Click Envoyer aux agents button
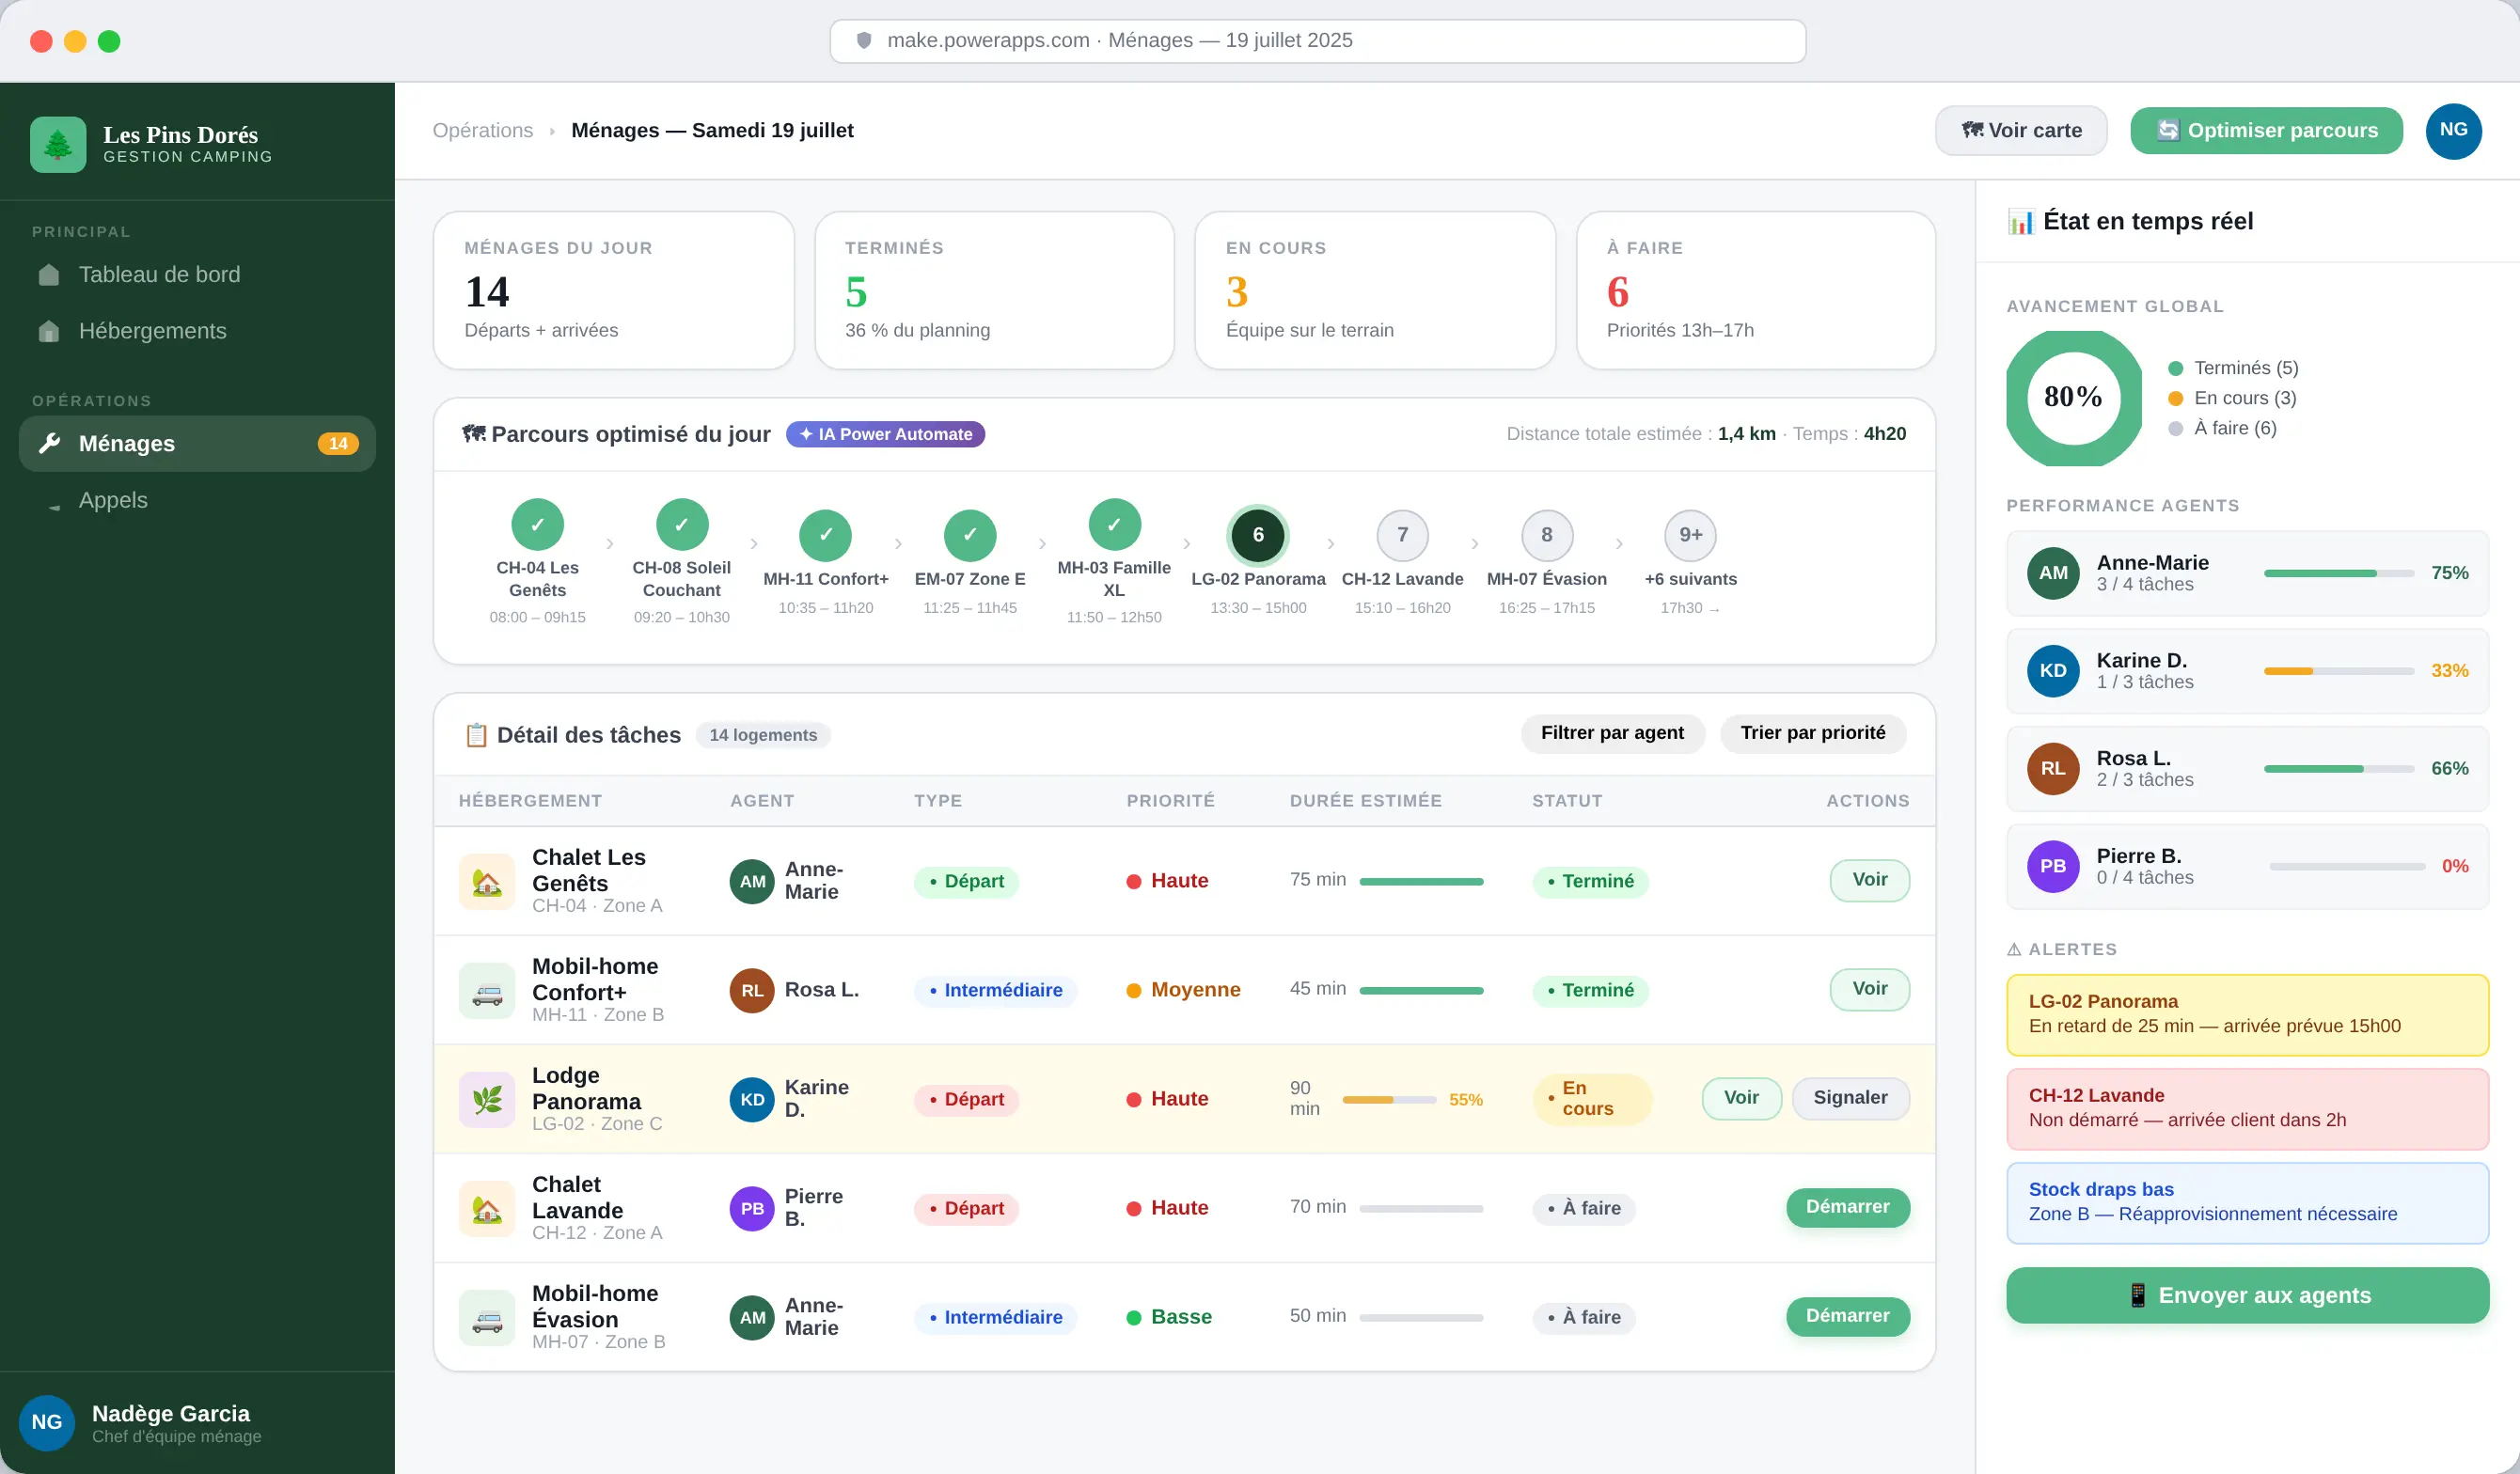The image size is (2520, 1474). [2247, 1296]
